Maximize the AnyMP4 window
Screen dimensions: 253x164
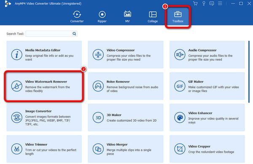(x=241, y=3)
